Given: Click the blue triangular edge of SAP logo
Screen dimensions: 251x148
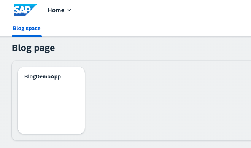Looking at the screenshot, I should coord(32,8).
